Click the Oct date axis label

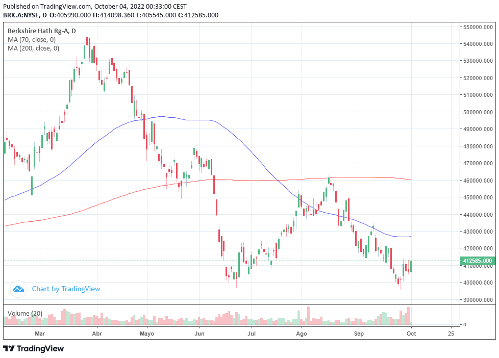click(x=411, y=334)
